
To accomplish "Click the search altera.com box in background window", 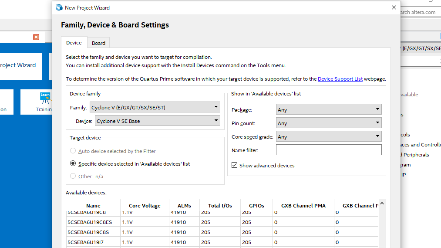I will click(421, 12).
